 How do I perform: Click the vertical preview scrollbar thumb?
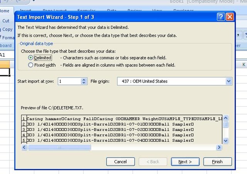coord(225,124)
